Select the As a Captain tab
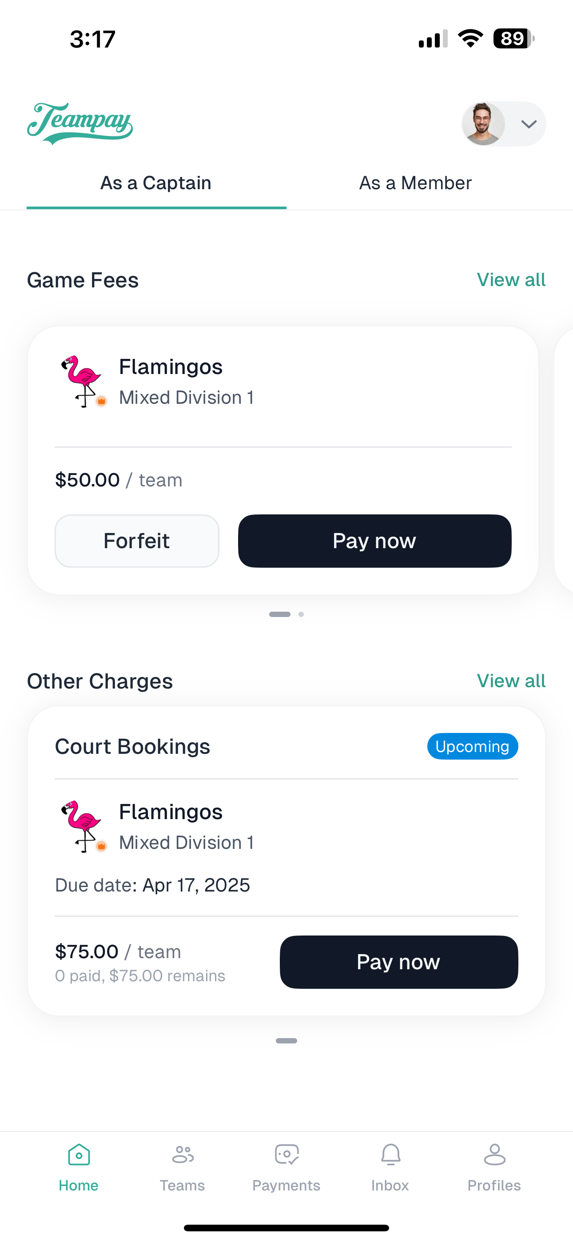The height and width of the screenshot is (1242, 573). pyautogui.click(x=155, y=183)
